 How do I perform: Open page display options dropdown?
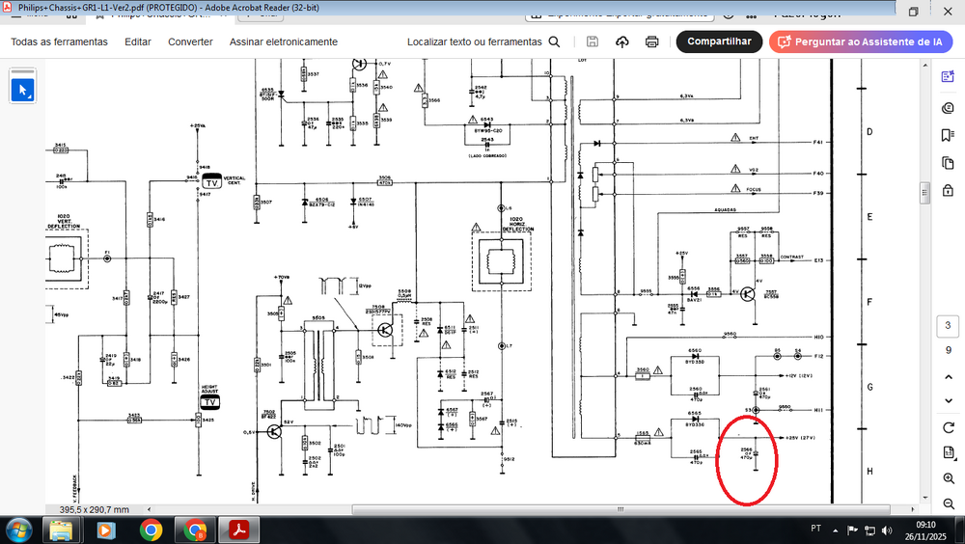(949, 453)
